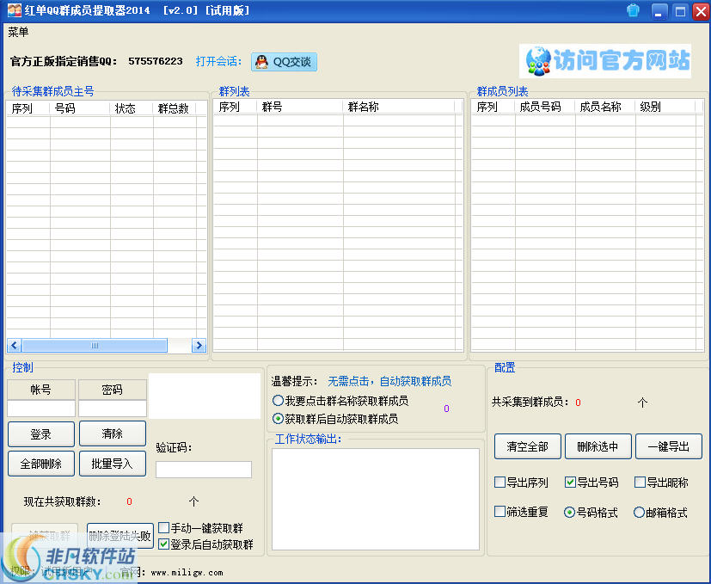Click the 群总数 column header

tap(175, 108)
